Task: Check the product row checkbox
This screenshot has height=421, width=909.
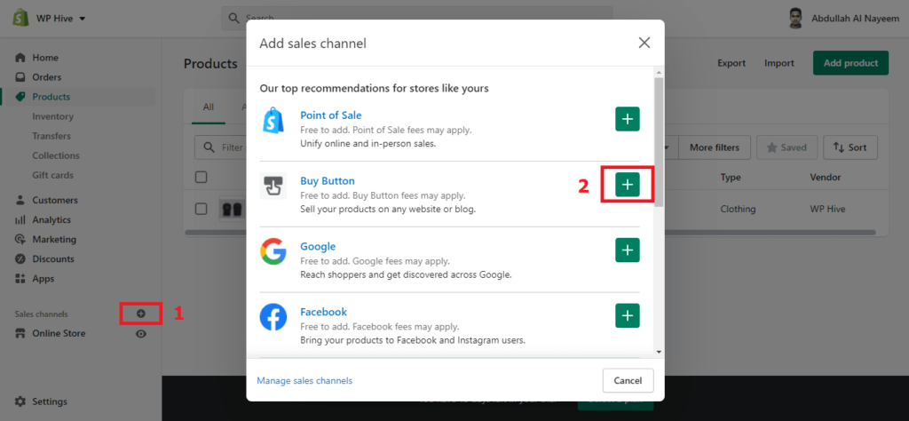Action: 202,210
